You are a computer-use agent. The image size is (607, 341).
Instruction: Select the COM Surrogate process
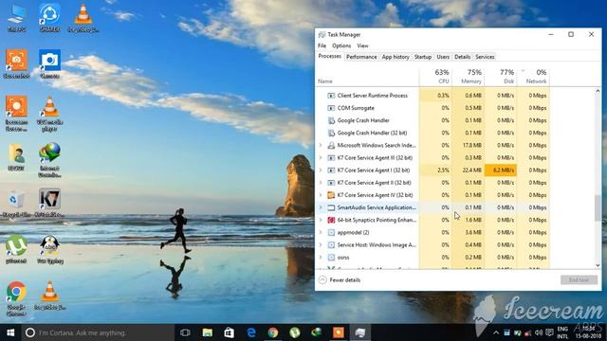point(433,108)
